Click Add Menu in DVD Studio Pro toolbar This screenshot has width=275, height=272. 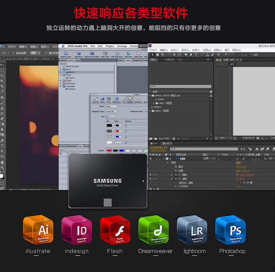[79, 55]
